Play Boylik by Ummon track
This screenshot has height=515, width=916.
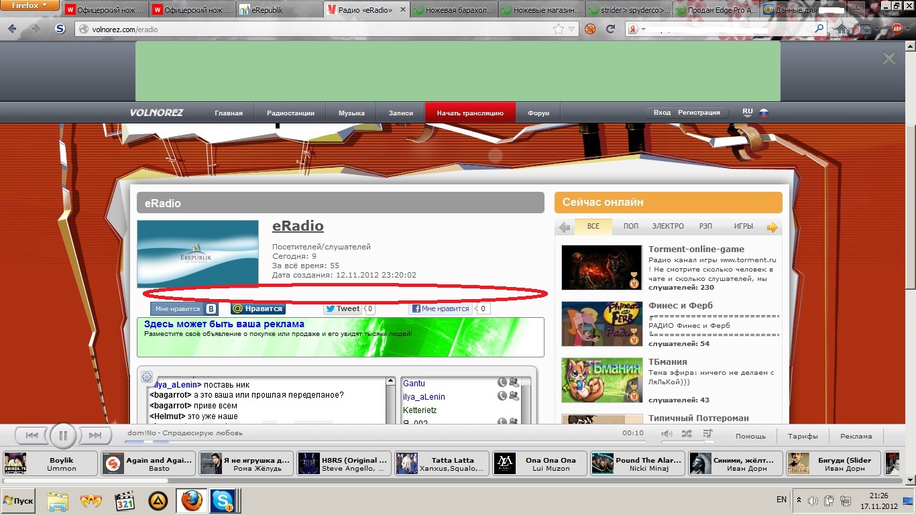click(x=50, y=464)
